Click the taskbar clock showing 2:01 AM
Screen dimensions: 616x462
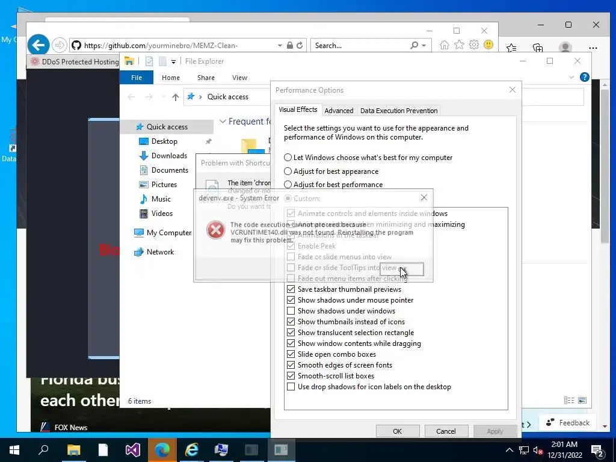click(564, 450)
